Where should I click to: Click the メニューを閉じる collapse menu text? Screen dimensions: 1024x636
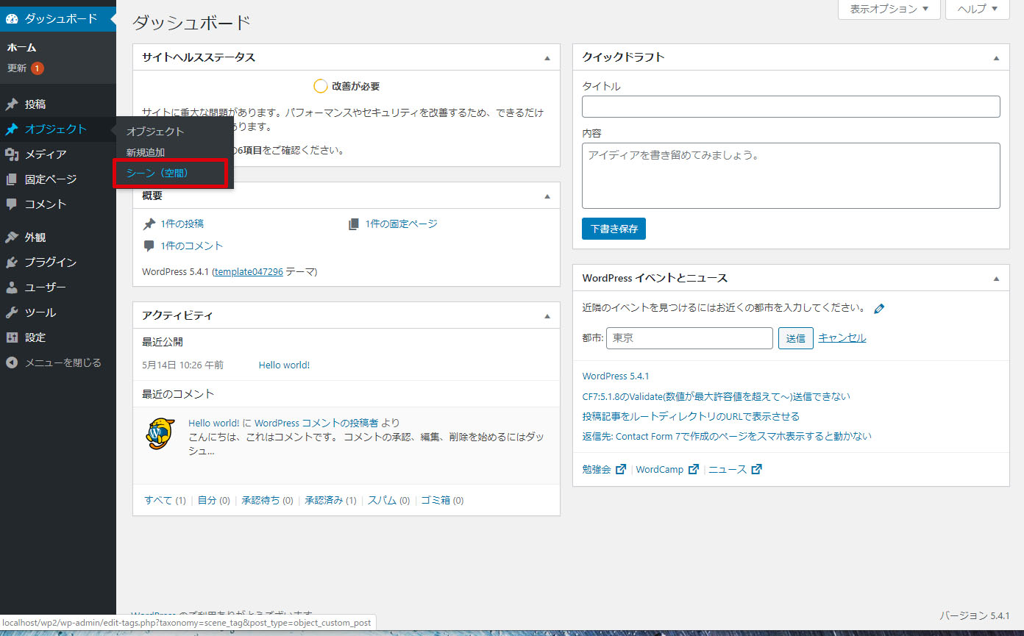63,362
